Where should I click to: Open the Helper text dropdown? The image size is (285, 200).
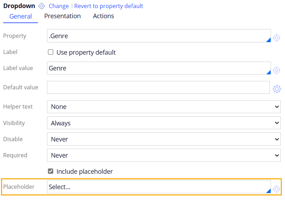[164, 106]
